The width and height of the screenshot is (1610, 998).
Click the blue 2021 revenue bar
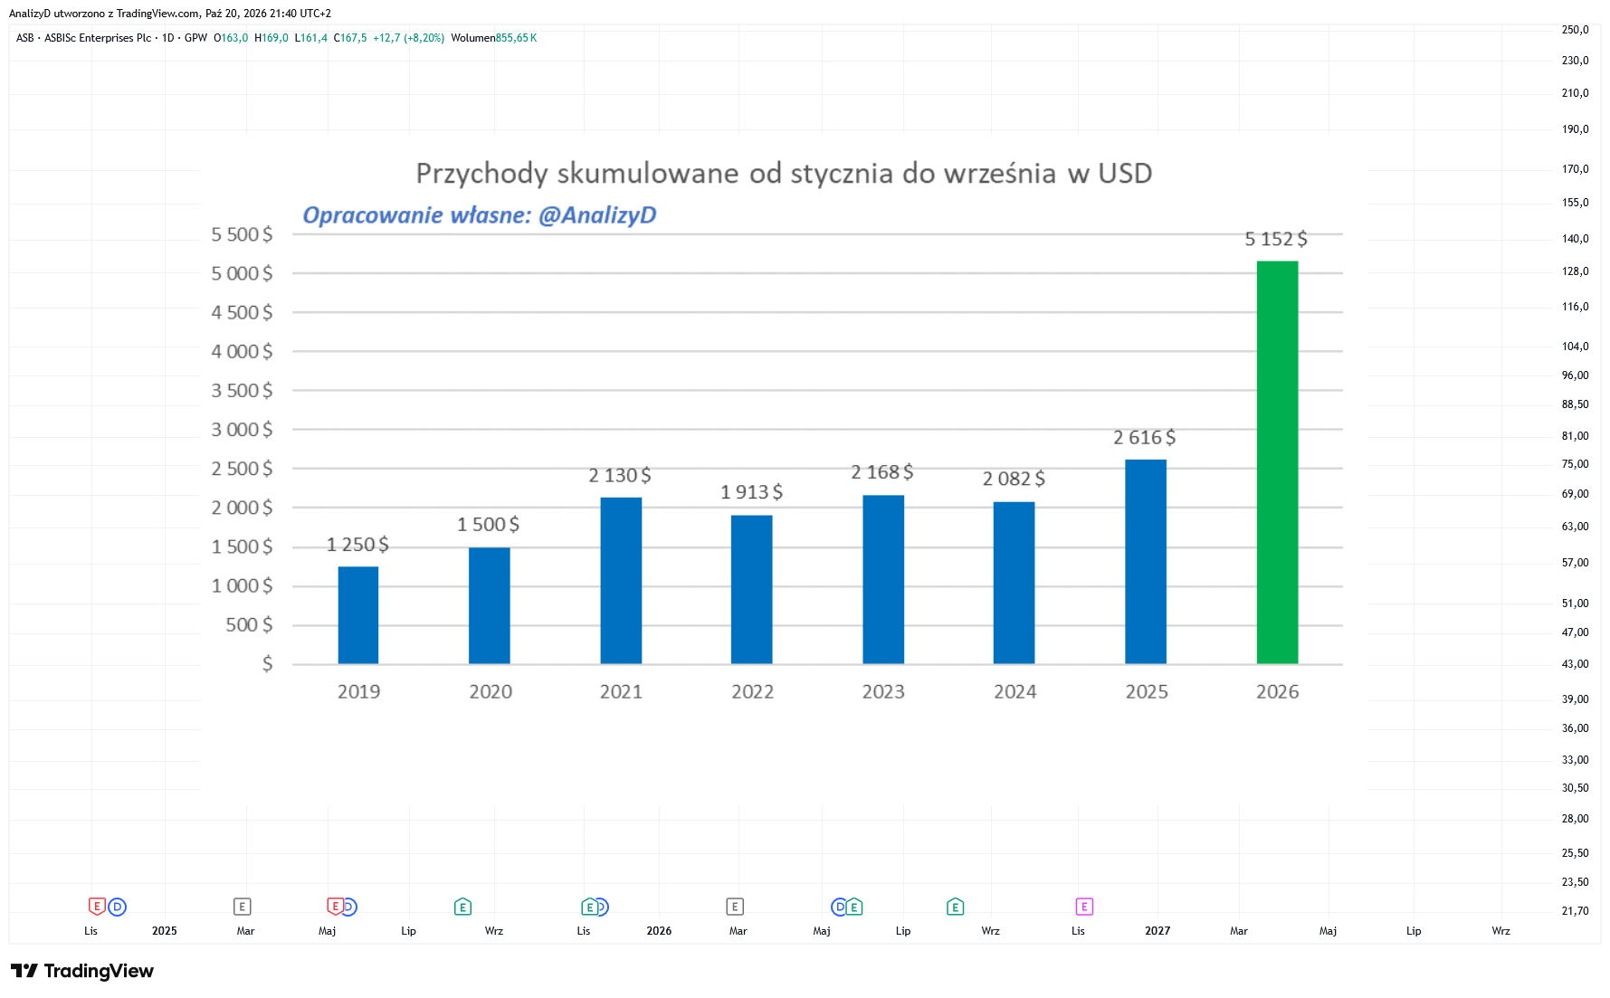pos(621,581)
